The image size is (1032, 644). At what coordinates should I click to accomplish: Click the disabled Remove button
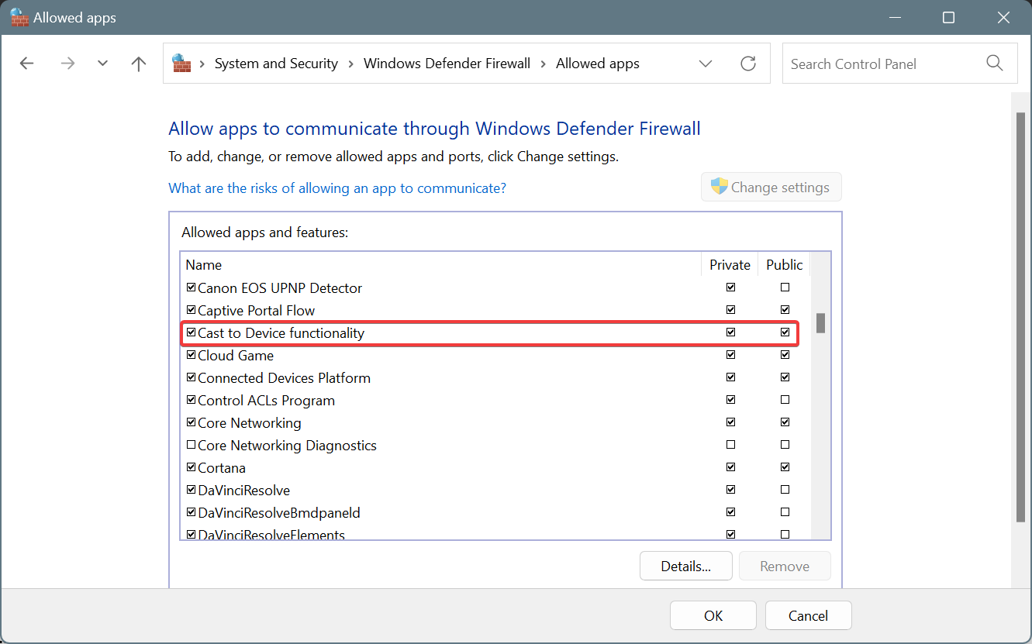[x=785, y=566]
